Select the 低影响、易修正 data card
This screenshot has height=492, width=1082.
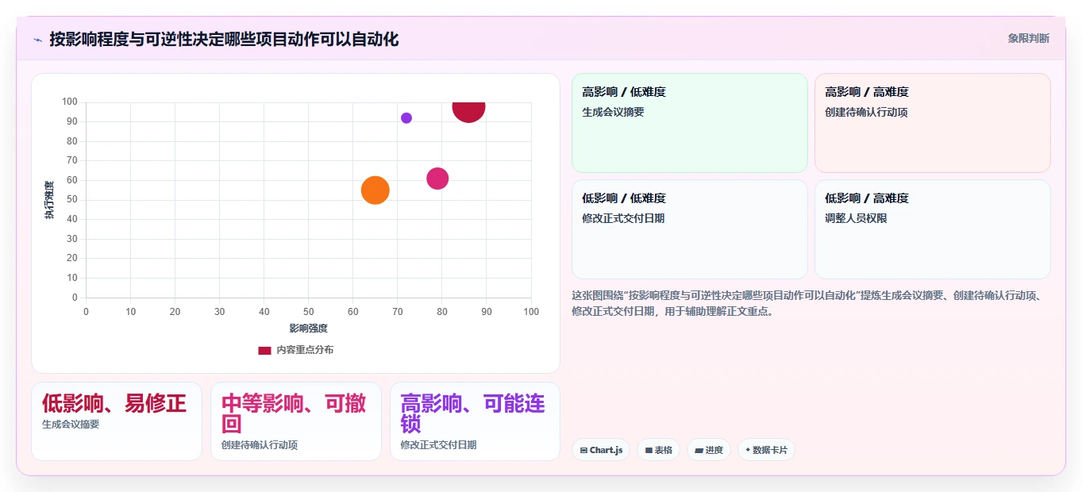[117, 421]
